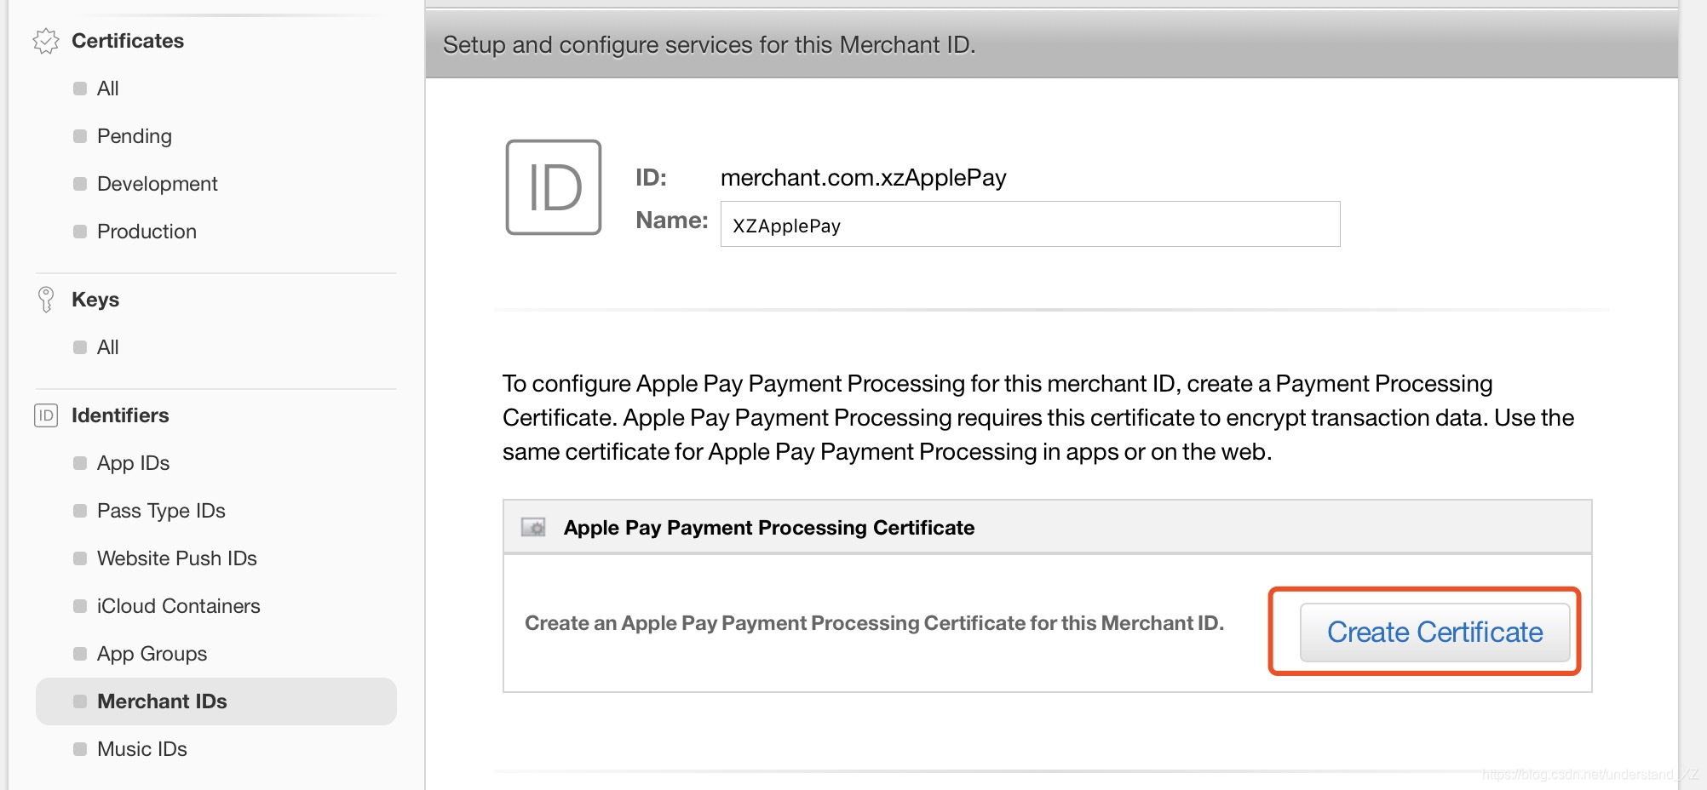Open All under Certificates
The image size is (1707, 790).
(107, 89)
